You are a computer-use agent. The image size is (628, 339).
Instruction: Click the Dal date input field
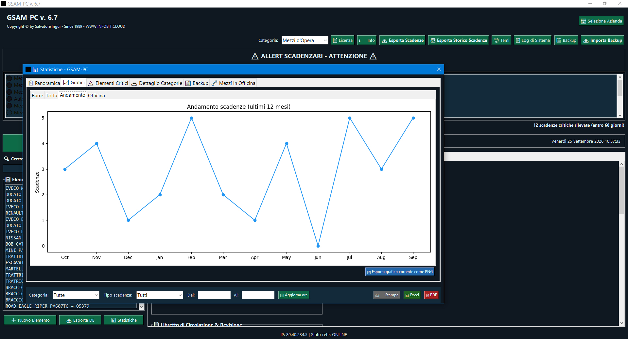214,295
